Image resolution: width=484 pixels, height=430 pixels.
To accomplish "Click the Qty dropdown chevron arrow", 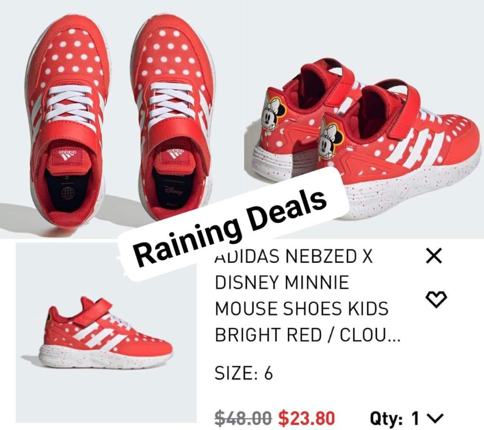I will pos(436,419).
